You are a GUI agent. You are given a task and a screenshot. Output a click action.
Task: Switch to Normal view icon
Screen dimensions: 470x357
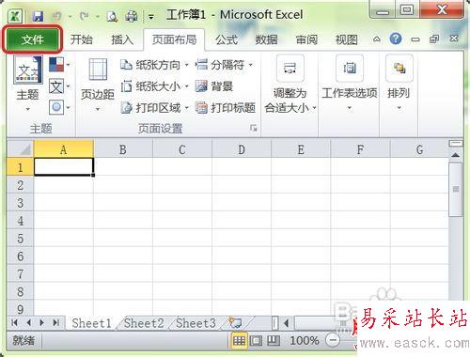click(x=239, y=341)
